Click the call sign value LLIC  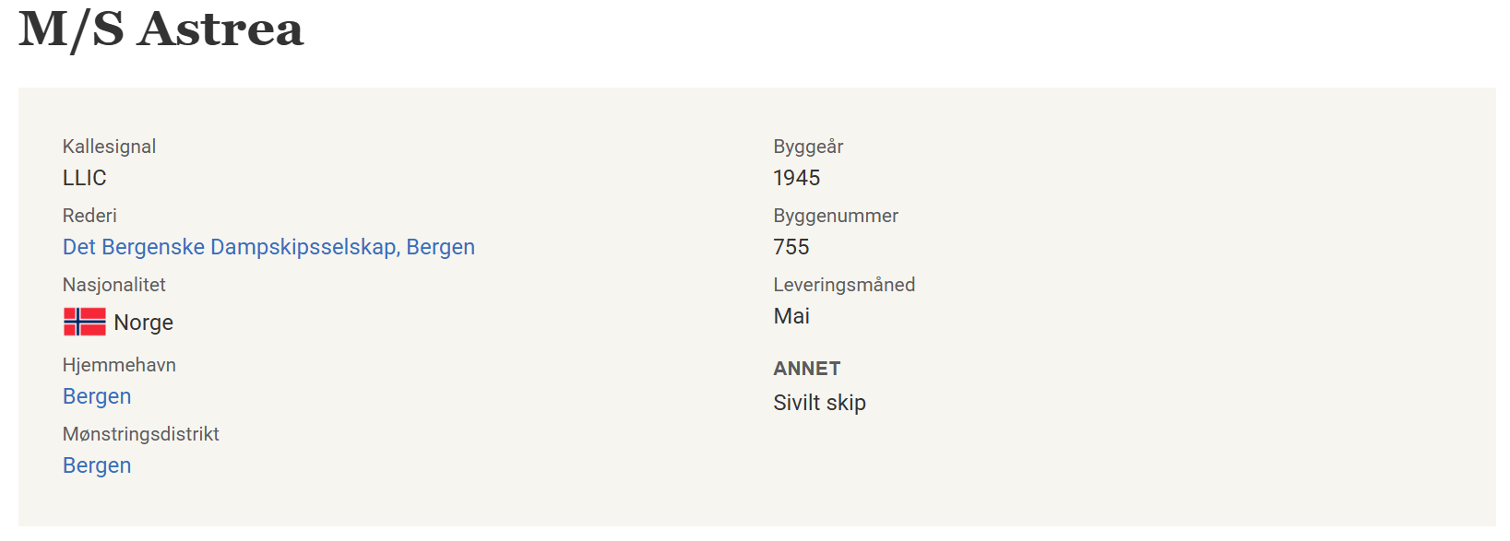(x=85, y=178)
